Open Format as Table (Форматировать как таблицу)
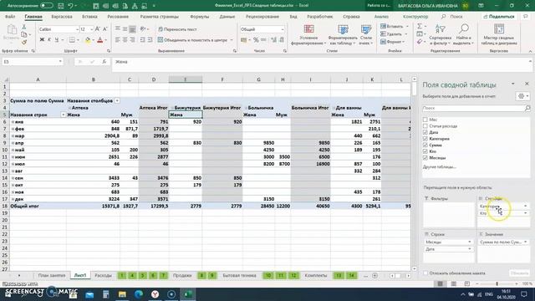The image size is (535, 301). pos(343,35)
